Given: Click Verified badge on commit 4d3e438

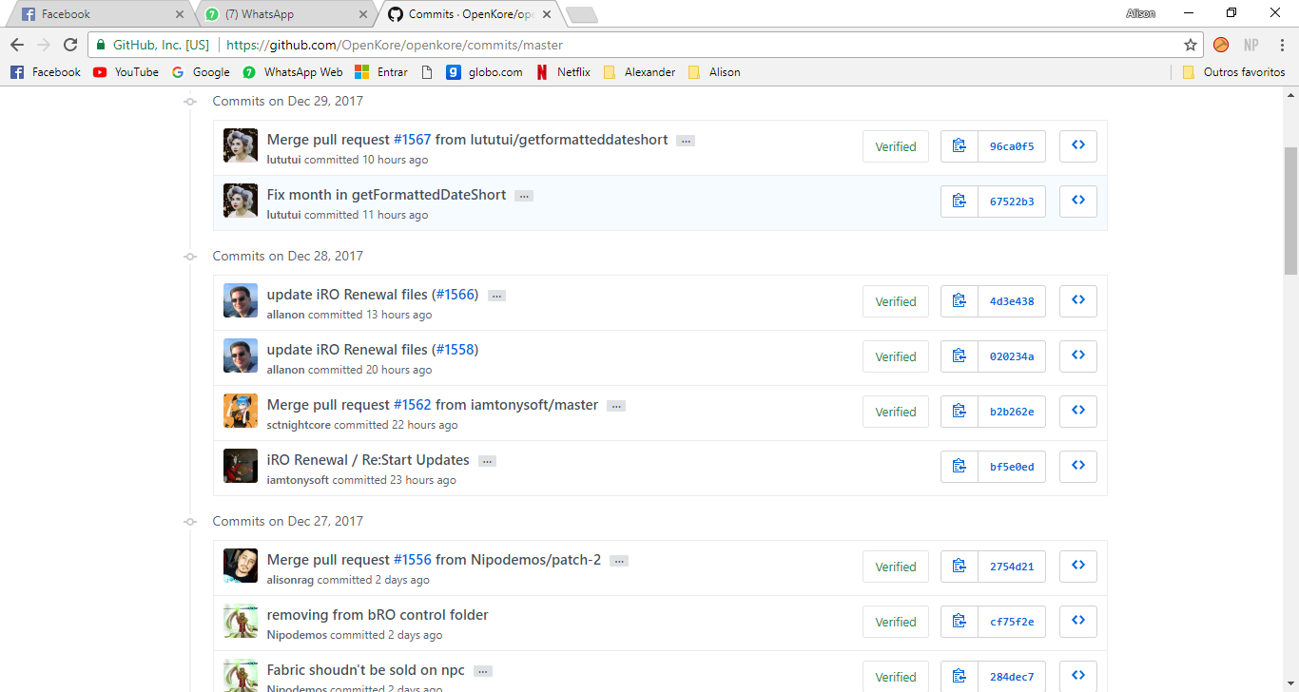Looking at the screenshot, I should click(x=896, y=301).
